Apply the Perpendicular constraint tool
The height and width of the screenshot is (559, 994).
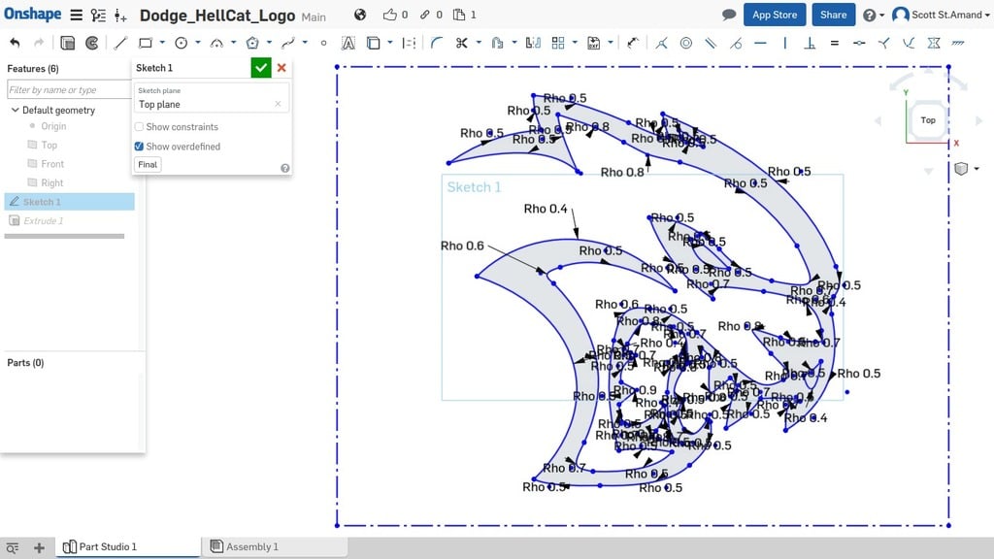click(809, 43)
